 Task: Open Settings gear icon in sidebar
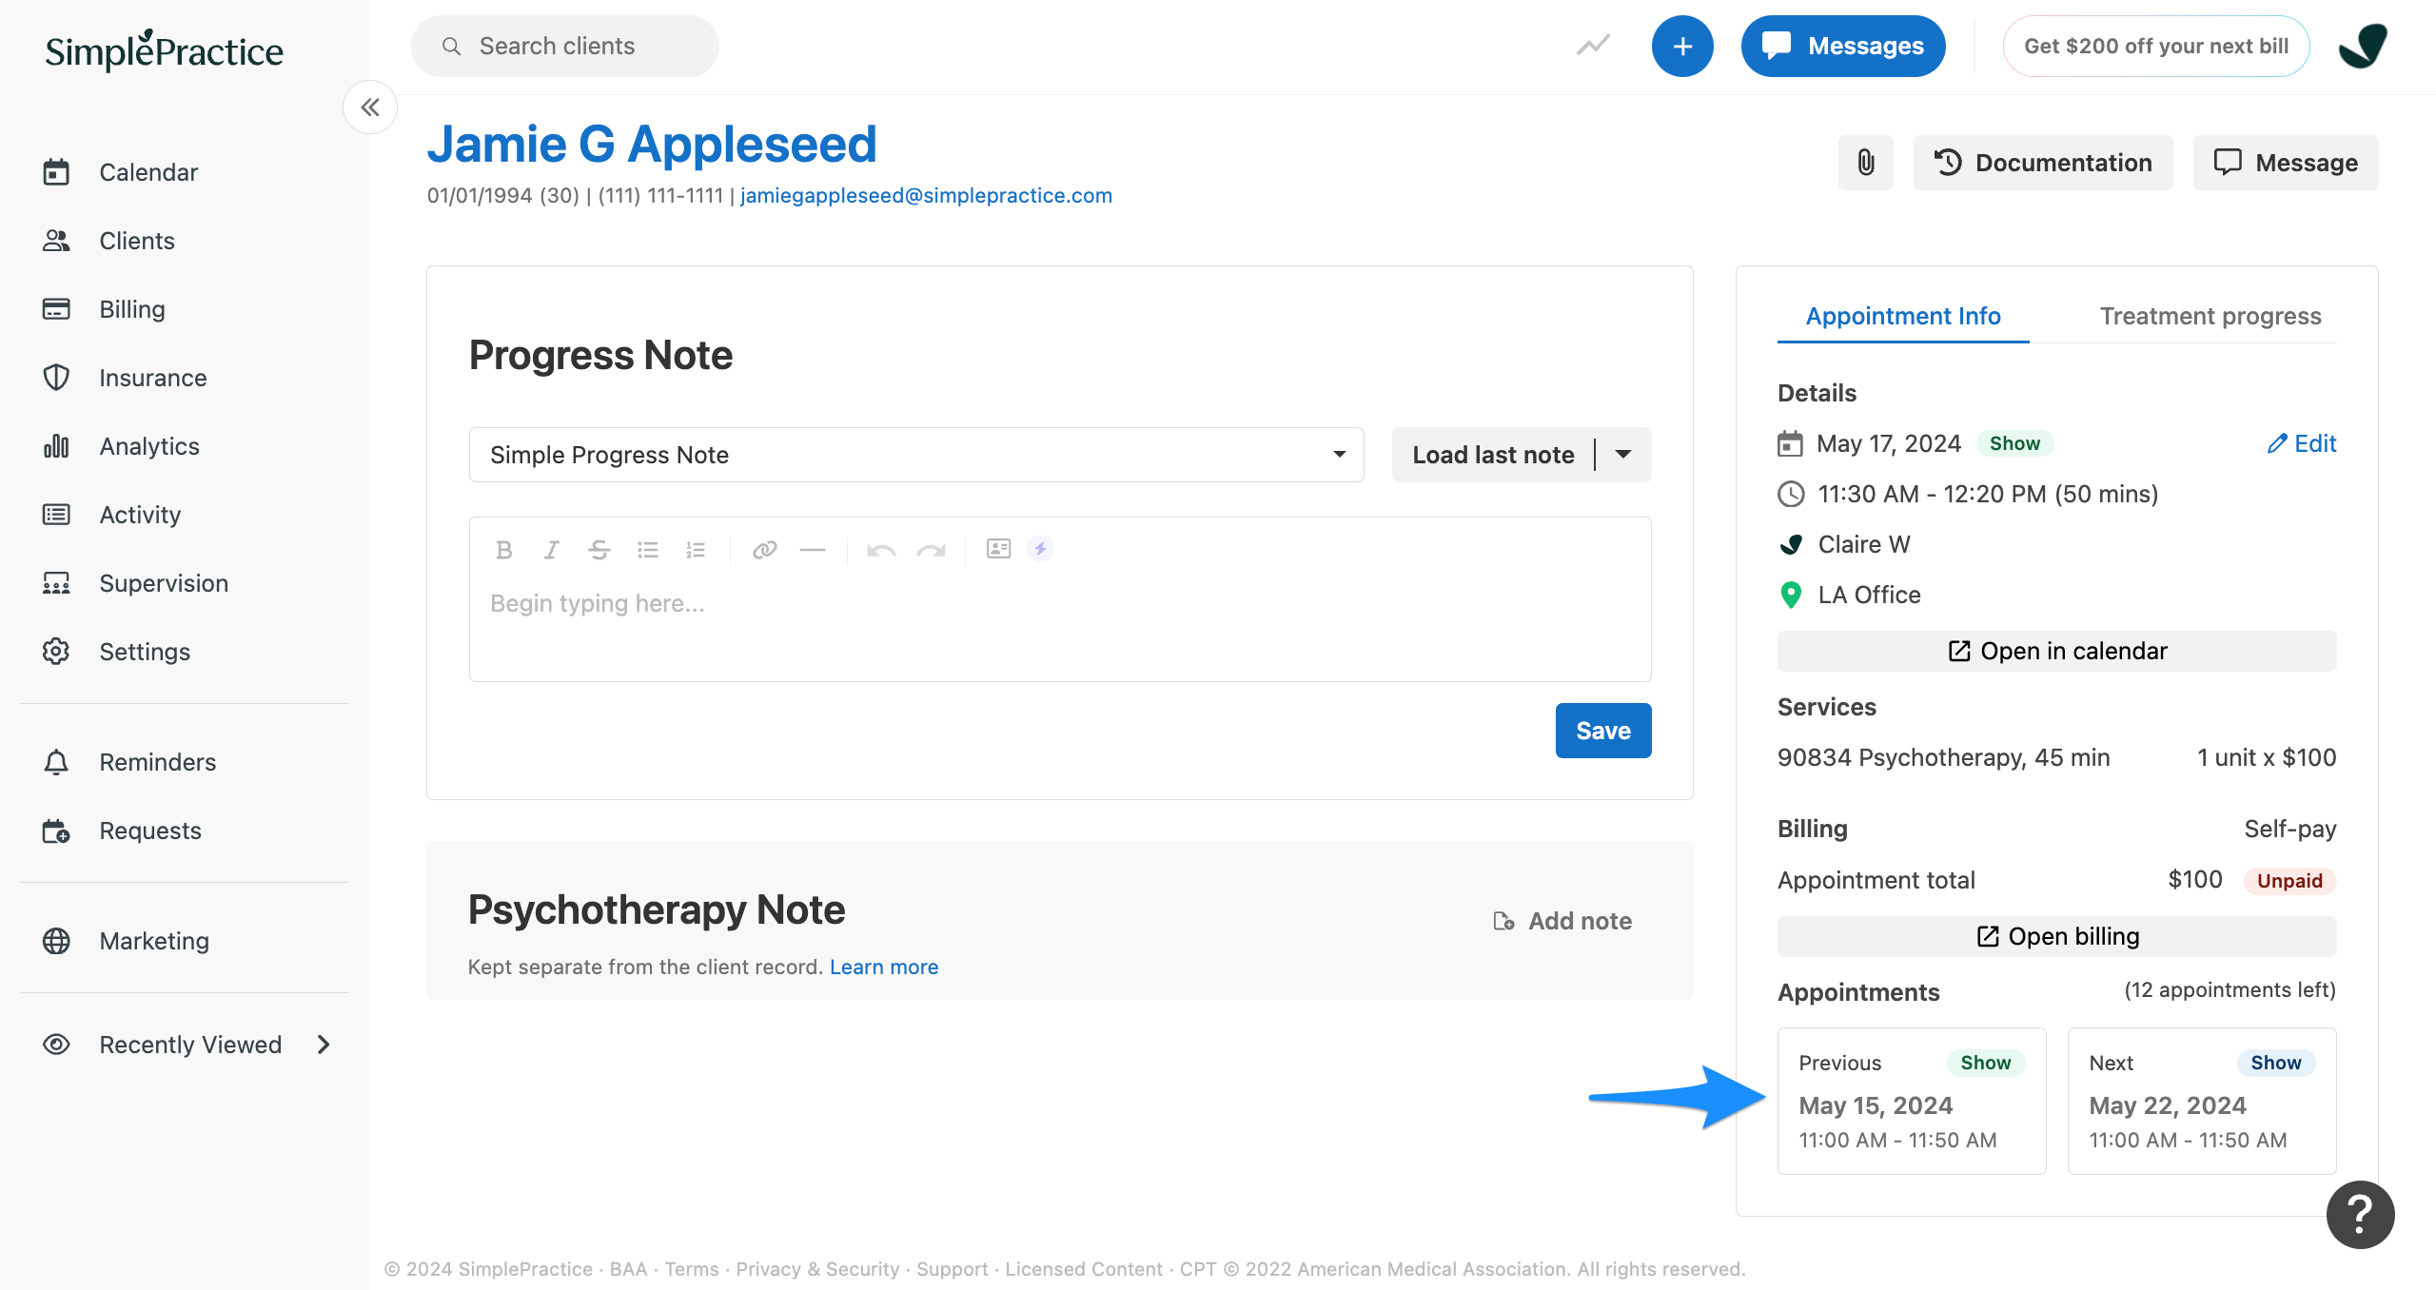56,652
